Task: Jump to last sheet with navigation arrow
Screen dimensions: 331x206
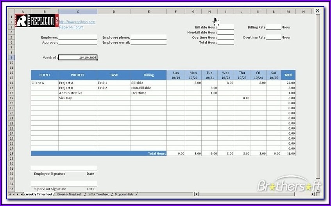Action: coord(22,194)
